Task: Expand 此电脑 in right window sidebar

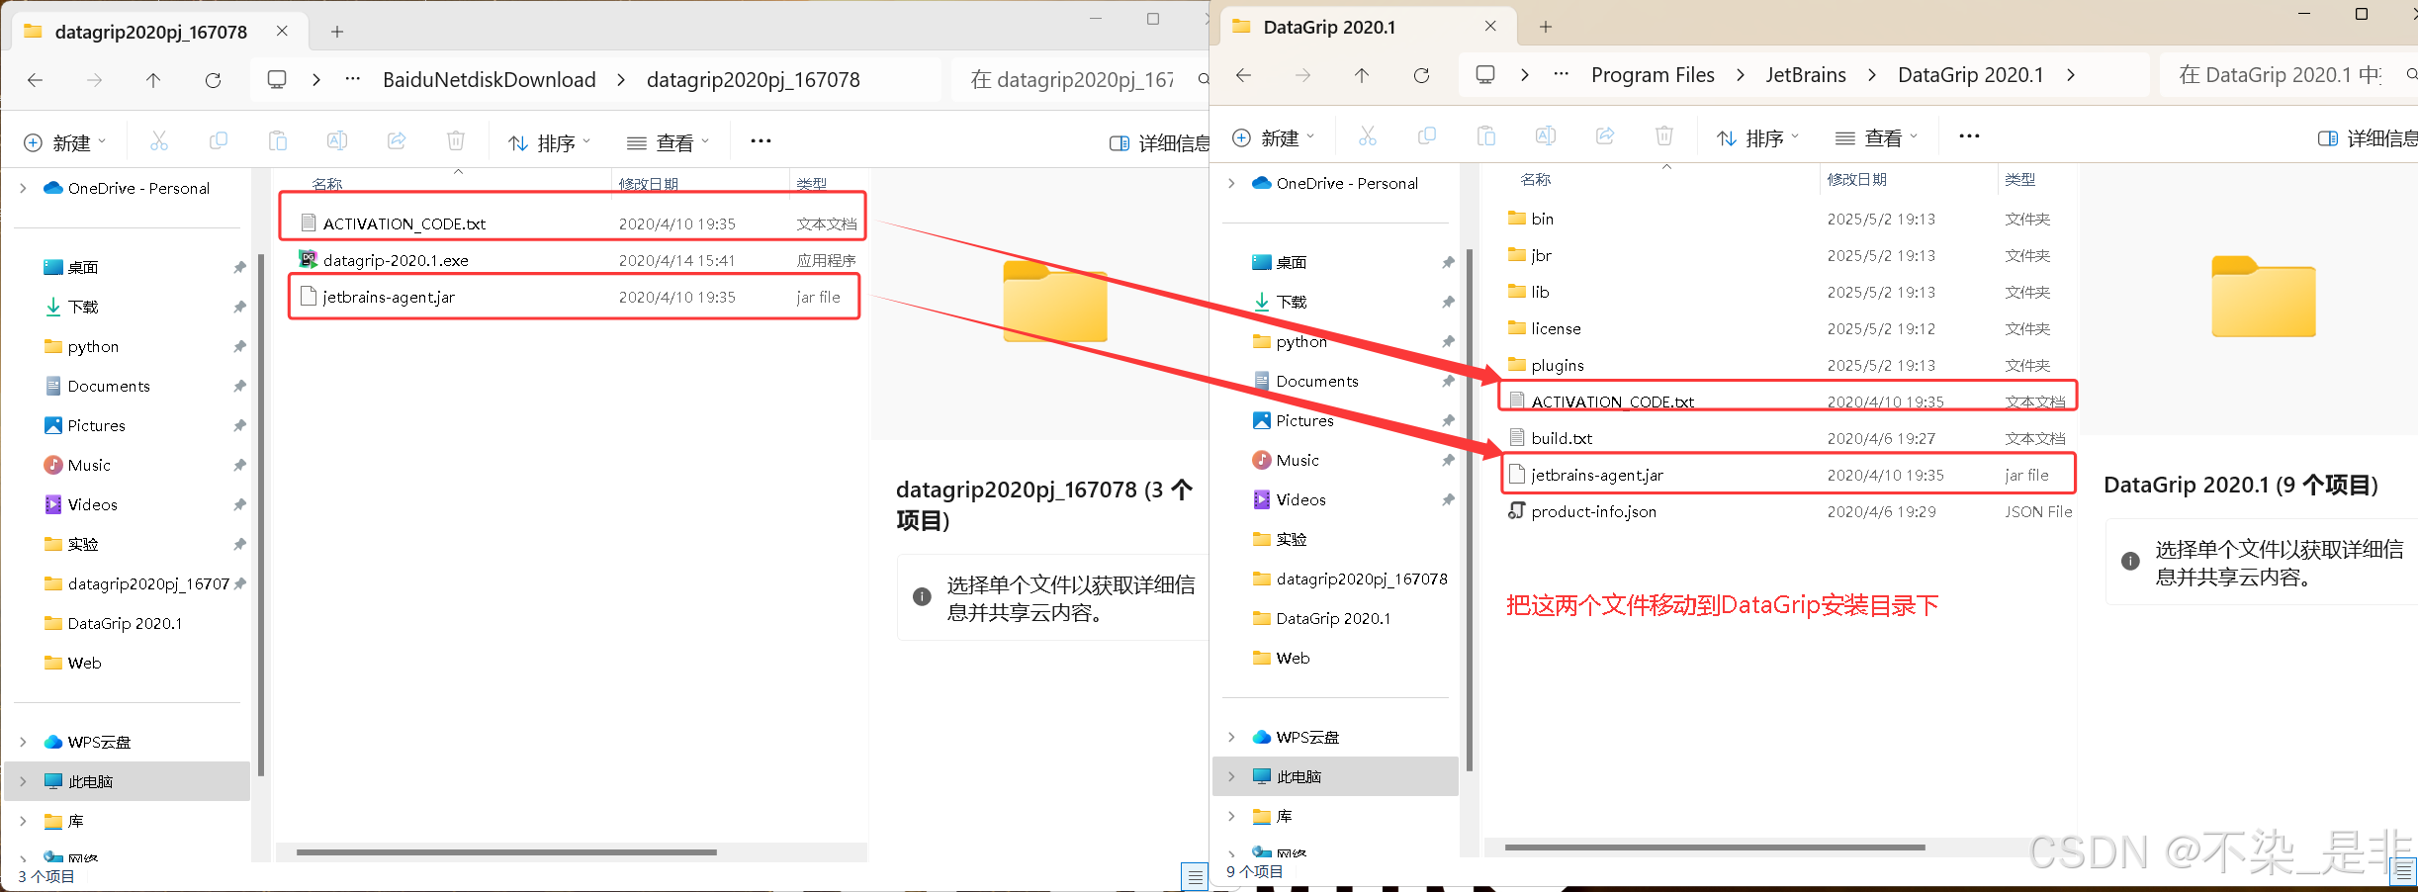Action: (1231, 776)
